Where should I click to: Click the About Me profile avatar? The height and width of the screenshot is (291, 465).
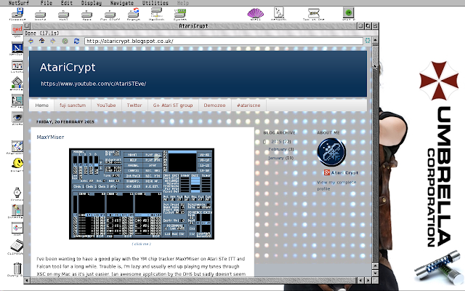[x=331, y=152]
